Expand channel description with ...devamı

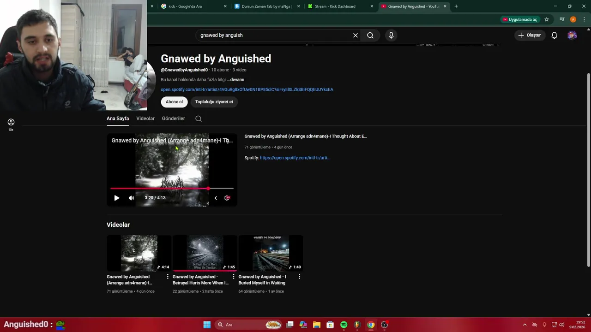(235, 80)
